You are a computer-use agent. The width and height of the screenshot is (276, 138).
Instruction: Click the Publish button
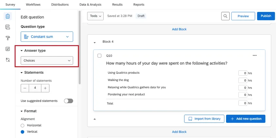tap(266, 16)
